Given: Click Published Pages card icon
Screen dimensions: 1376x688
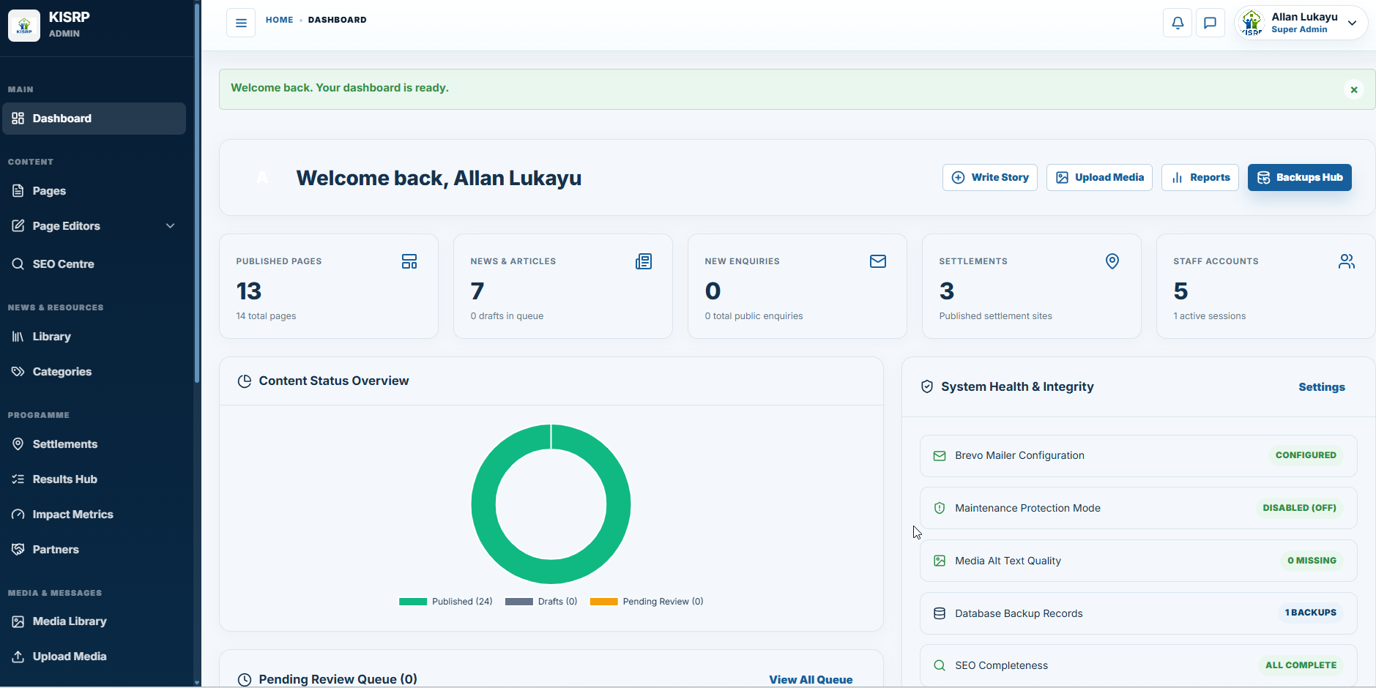Looking at the screenshot, I should pyautogui.click(x=409, y=261).
